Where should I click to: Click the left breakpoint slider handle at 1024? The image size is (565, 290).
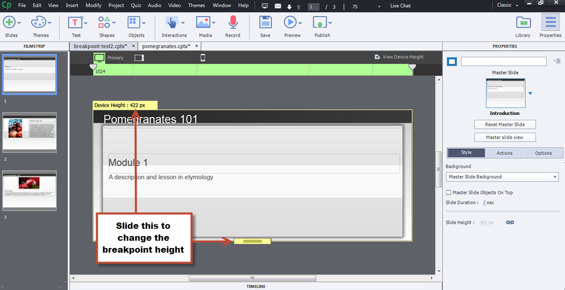(x=93, y=67)
